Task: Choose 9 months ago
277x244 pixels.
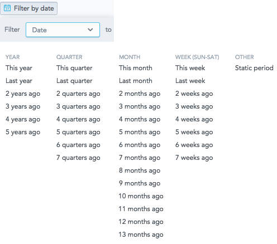Action: pyautogui.click(x=140, y=183)
